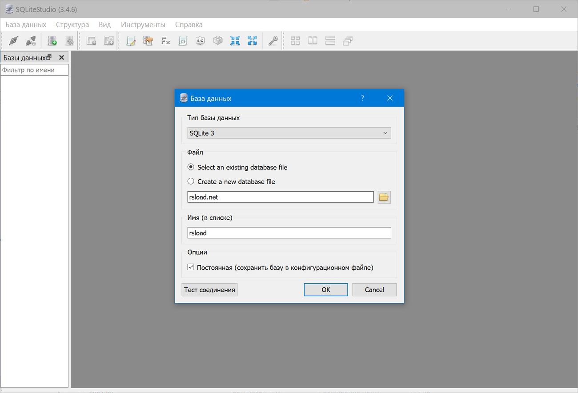Browse for a database file
578x393 pixels.
click(x=384, y=196)
